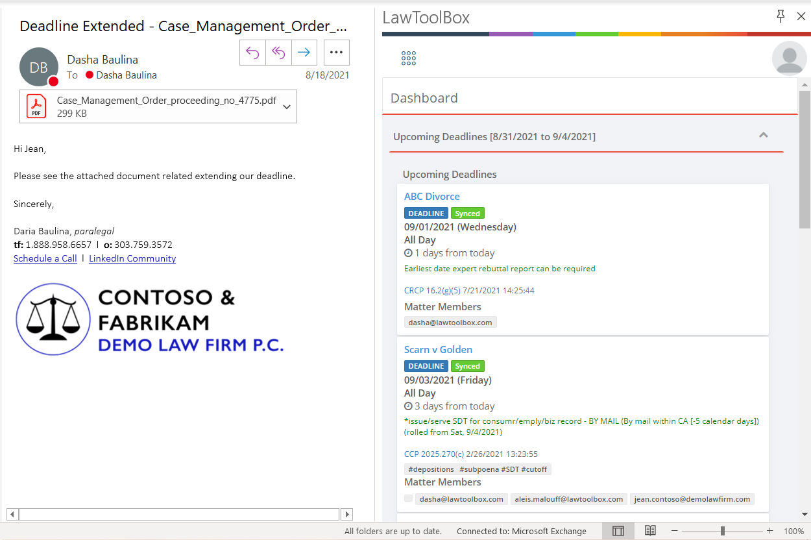Check the box beside Scarn v Golden members

[408, 498]
